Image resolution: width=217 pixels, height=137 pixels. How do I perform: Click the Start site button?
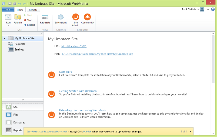[28, 15]
